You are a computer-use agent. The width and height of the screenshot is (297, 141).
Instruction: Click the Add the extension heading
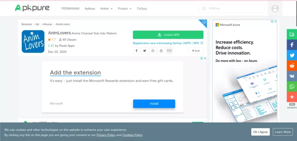(75, 73)
